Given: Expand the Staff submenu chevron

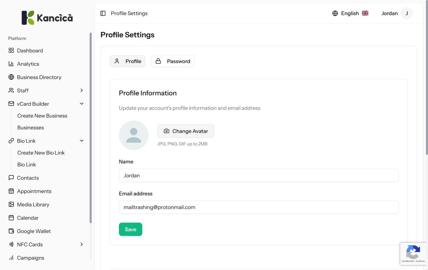Looking at the screenshot, I should coord(82,91).
